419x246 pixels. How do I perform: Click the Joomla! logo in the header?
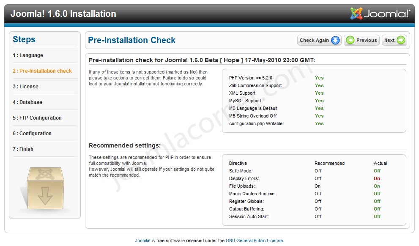click(380, 14)
